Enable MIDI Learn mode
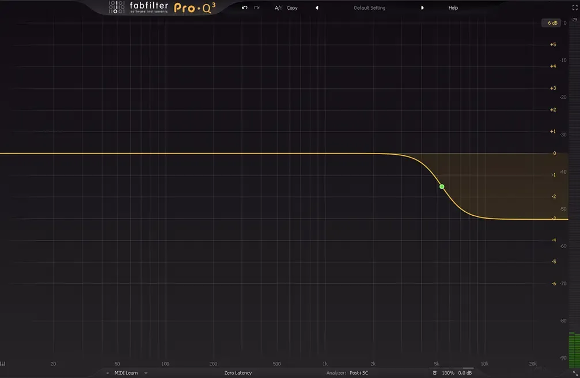The width and height of the screenshot is (580, 378). tap(126, 373)
